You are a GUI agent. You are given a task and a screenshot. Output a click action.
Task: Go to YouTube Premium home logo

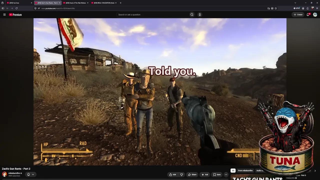[15, 15]
